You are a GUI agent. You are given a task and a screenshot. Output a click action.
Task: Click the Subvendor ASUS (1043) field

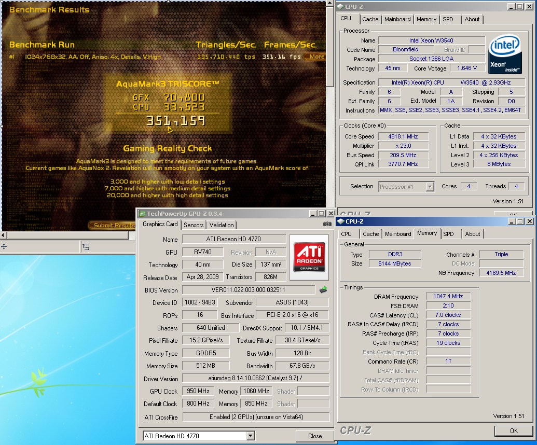pyautogui.click(x=292, y=302)
